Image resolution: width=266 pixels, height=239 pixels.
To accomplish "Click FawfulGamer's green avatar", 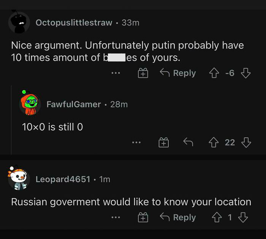I will click(x=30, y=104).
